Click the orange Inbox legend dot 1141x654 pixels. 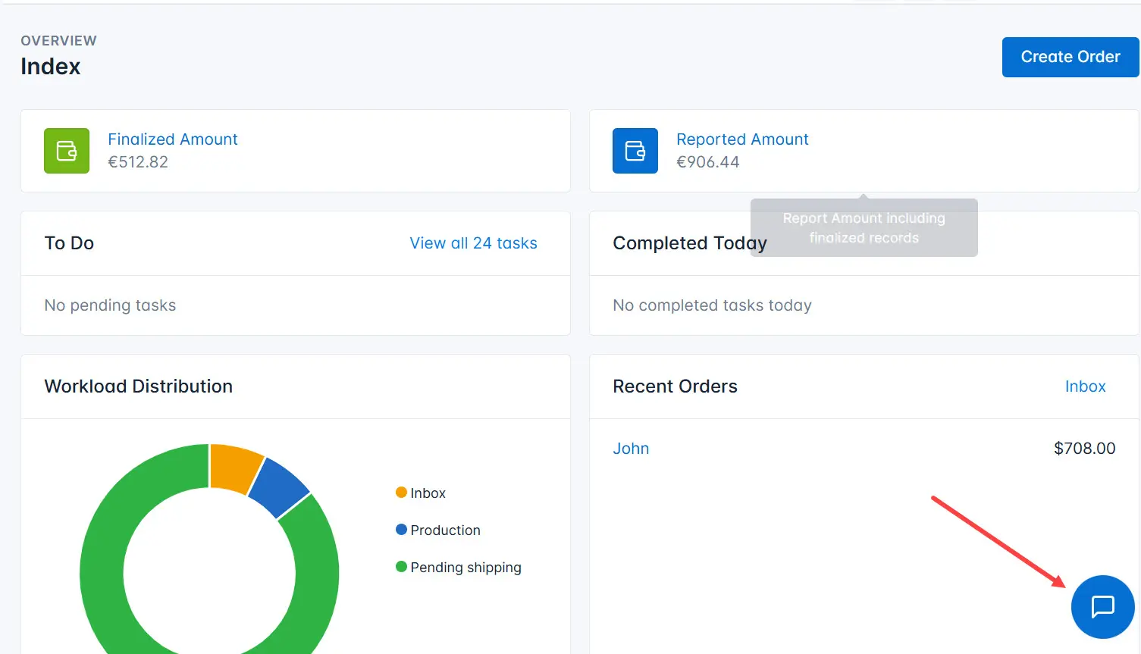tap(401, 493)
